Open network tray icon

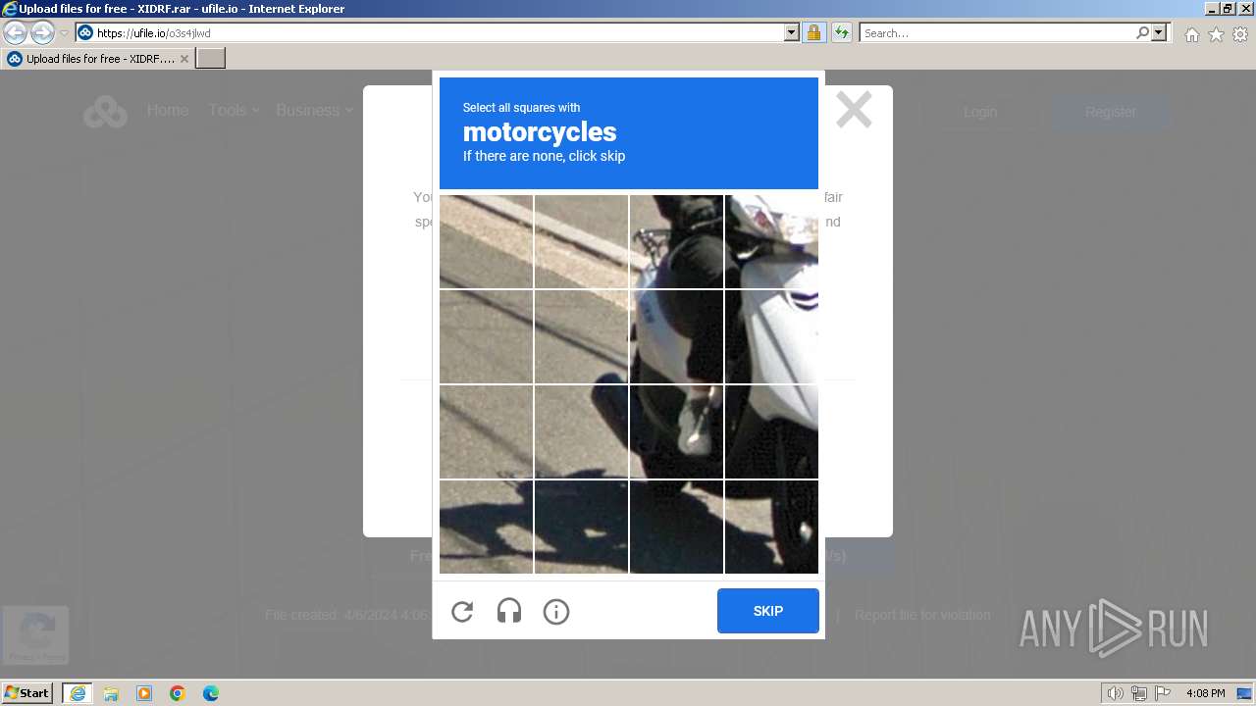click(1139, 693)
